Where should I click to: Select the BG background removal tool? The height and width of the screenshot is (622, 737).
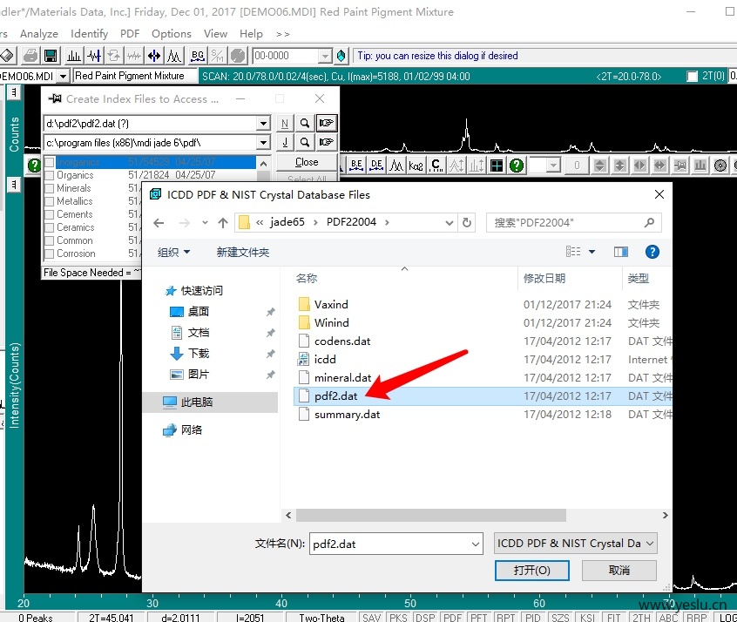click(x=198, y=56)
